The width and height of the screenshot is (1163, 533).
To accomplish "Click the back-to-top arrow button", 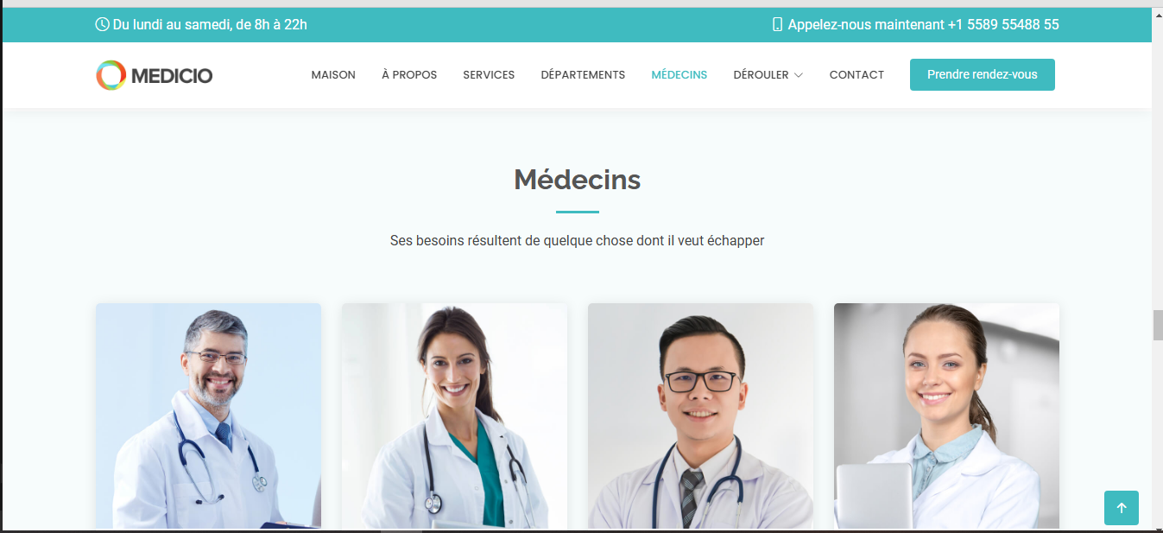I will pos(1122,508).
